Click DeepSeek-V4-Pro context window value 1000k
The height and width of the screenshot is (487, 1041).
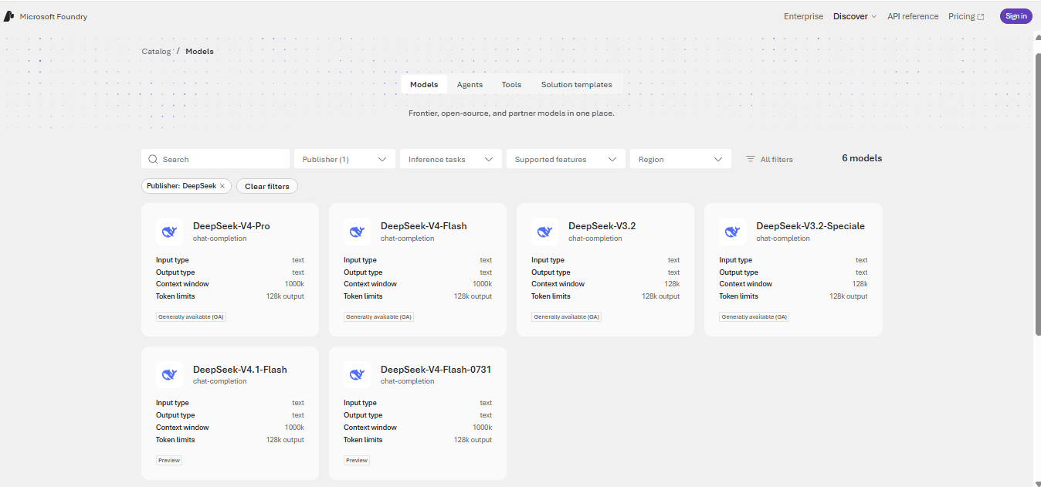point(294,284)
